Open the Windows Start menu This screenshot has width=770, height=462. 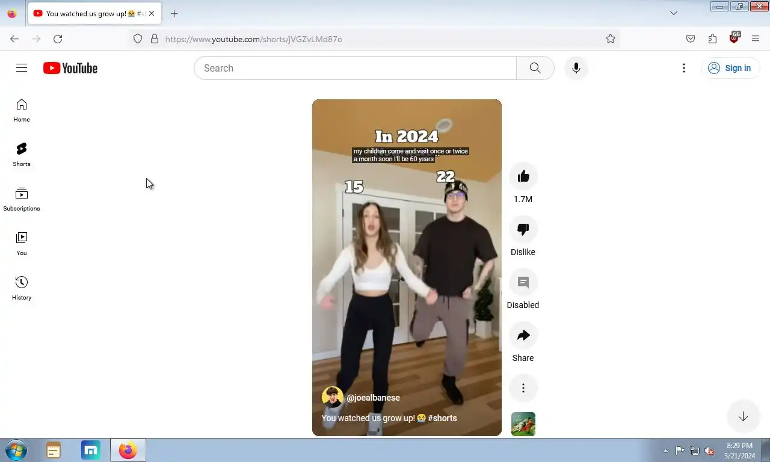16,451
